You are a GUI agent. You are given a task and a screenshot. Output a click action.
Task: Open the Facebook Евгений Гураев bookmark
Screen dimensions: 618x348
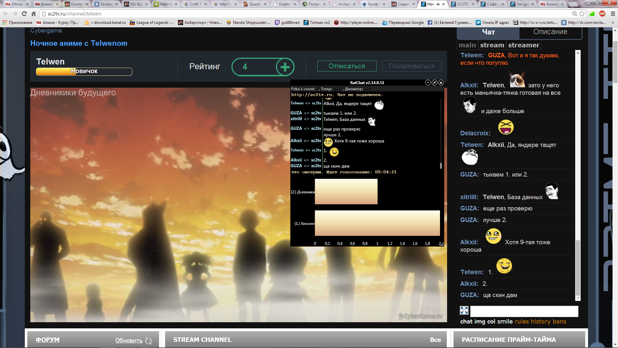click(450, 23)
